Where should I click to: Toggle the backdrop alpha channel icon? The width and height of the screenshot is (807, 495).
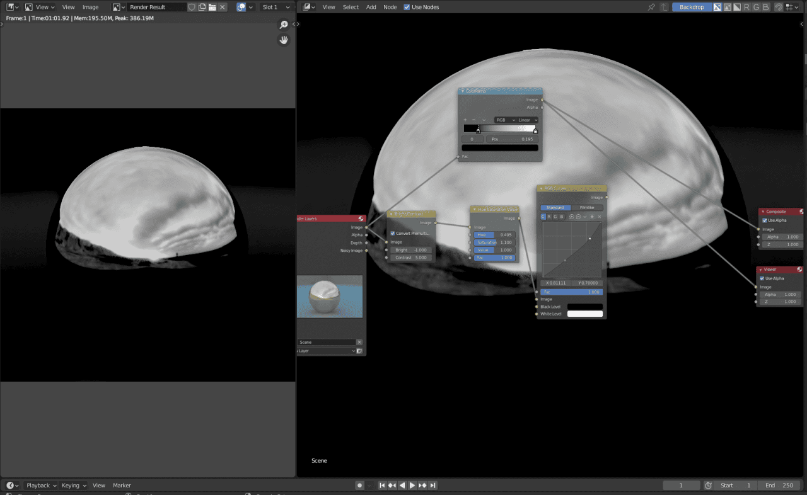736,7
